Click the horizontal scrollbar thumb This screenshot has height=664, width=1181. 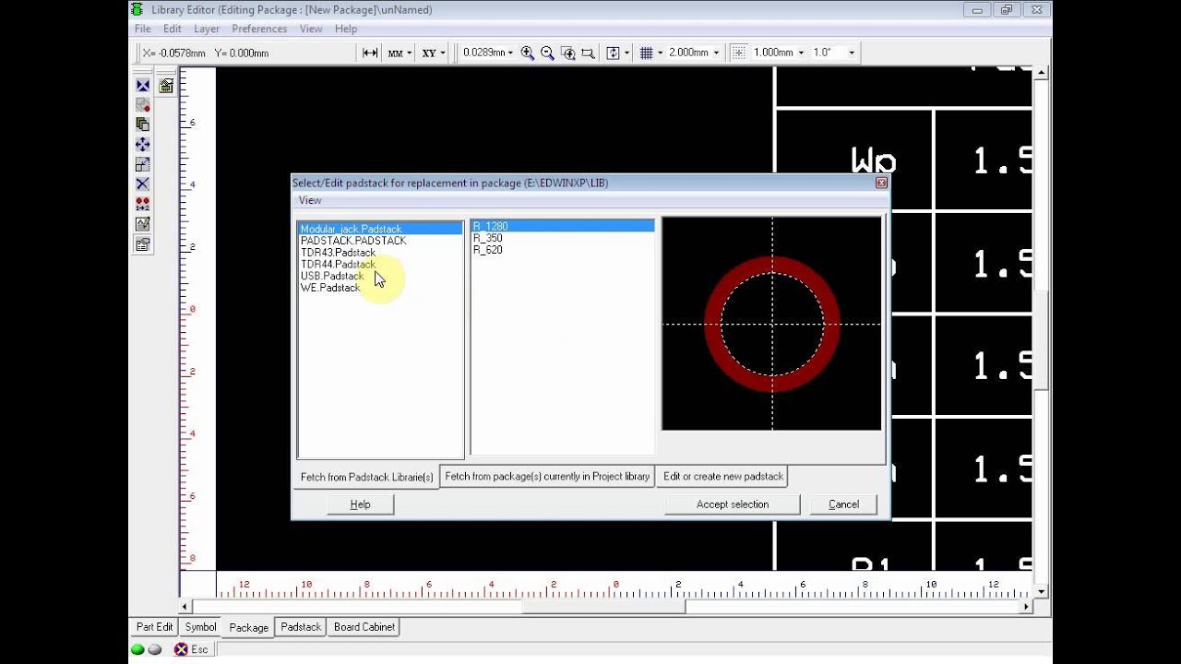point(603,607)
